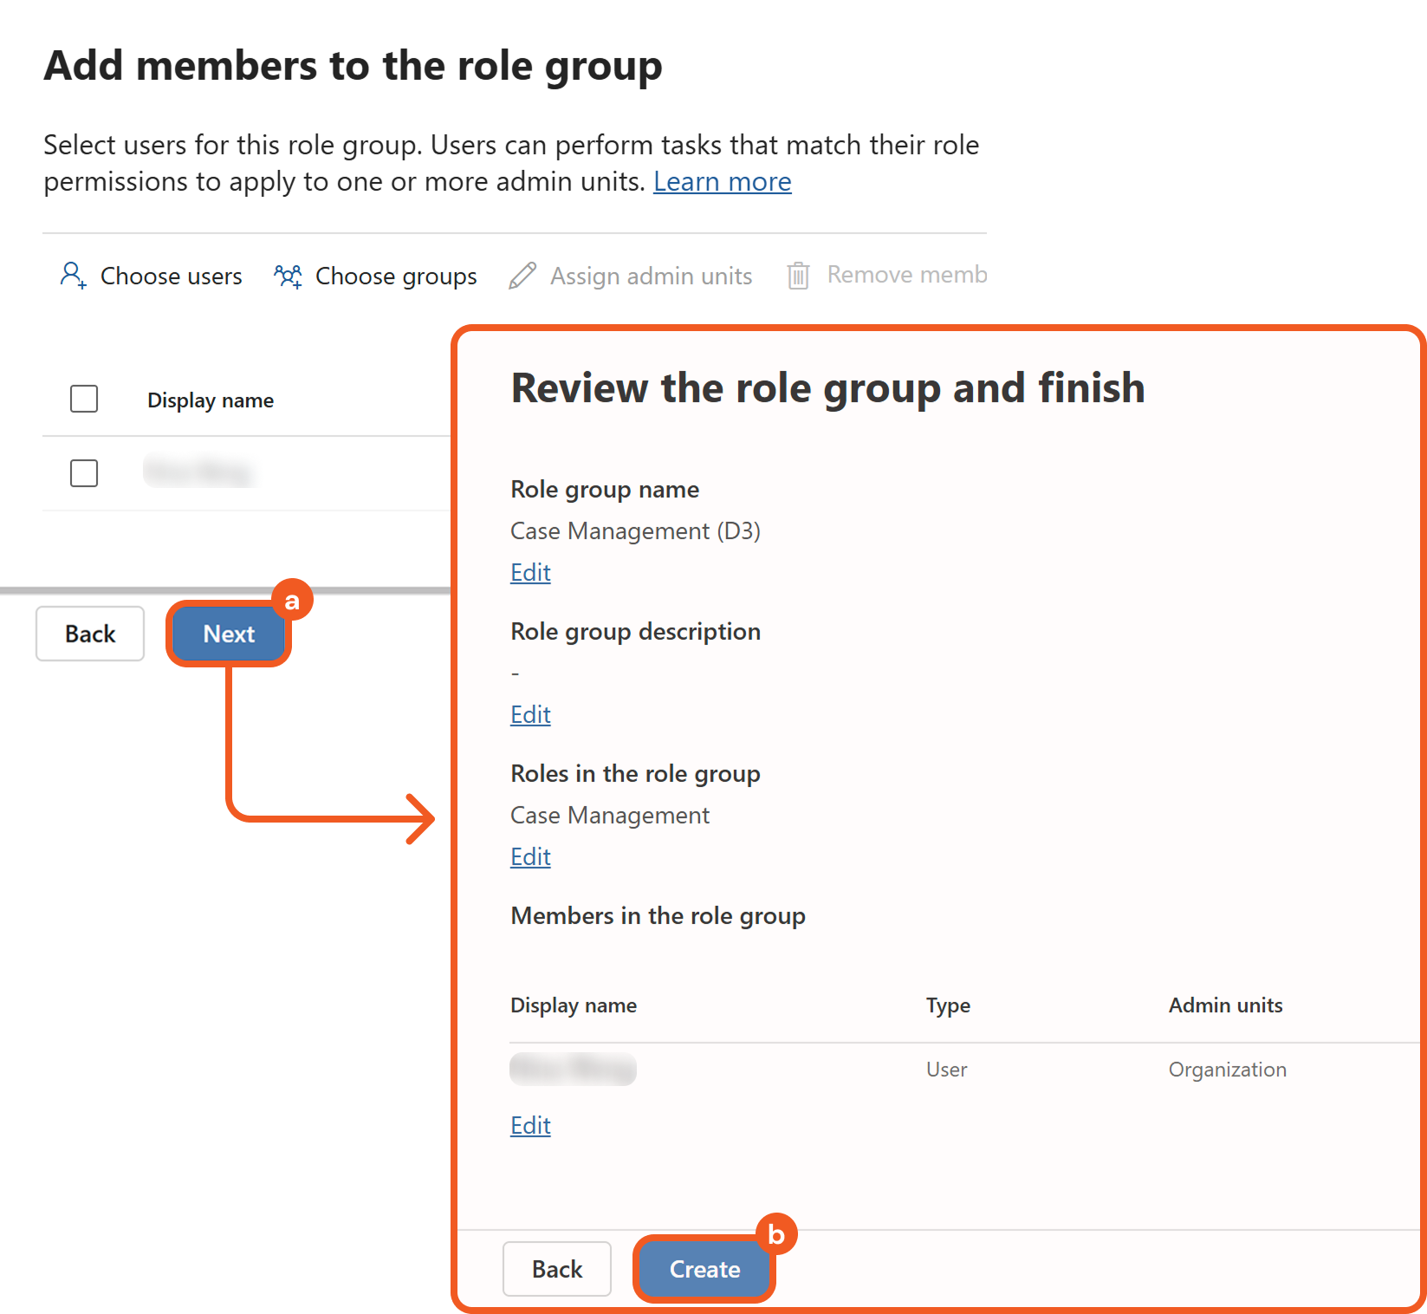Edit the Role group name

coord(530,573)
